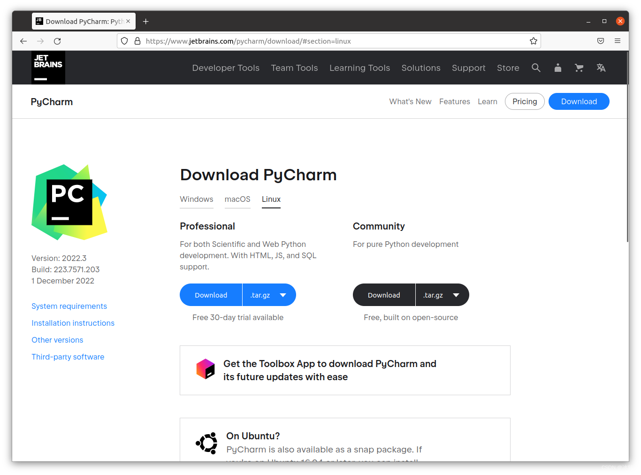This screenshot has height=475, width=641.
Task: Open Solutions menu
Action: pyautogui.click(x=421, y=68)
